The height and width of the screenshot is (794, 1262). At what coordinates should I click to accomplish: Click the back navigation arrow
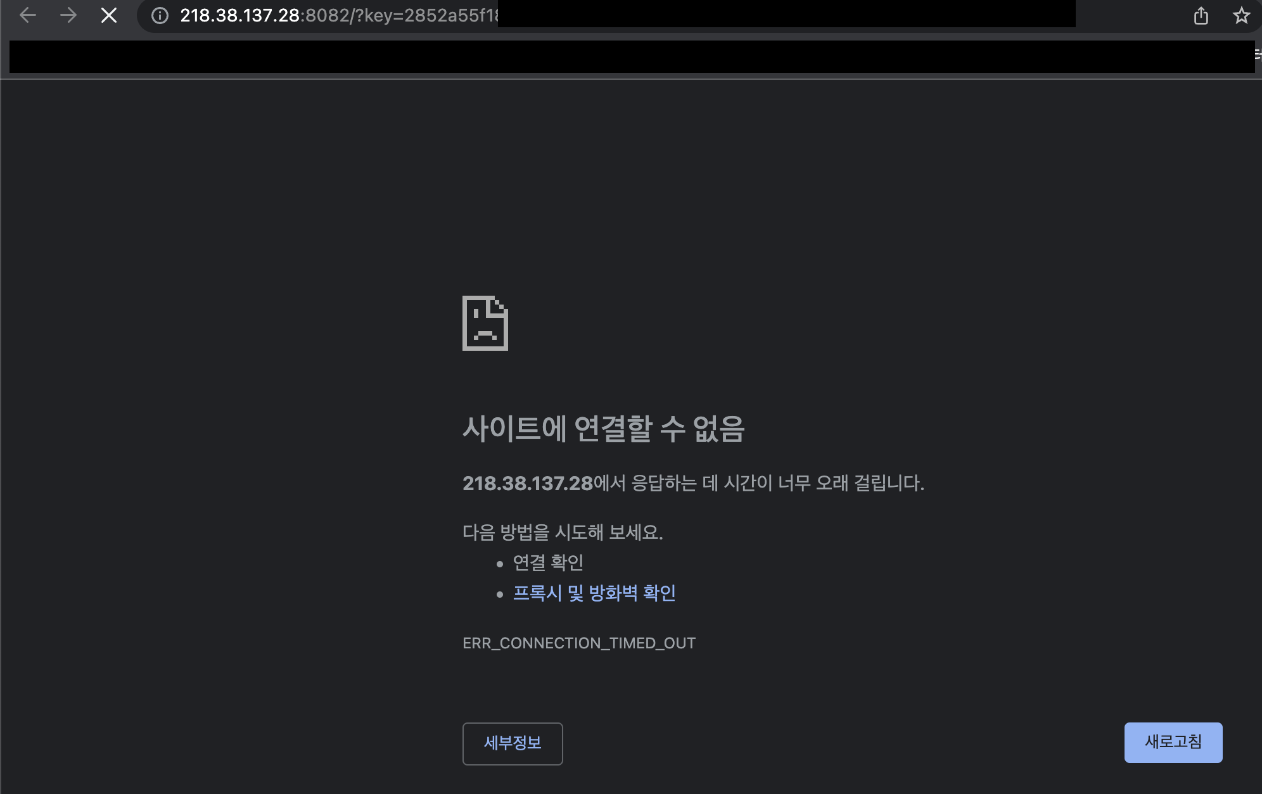tap(28, 15)
